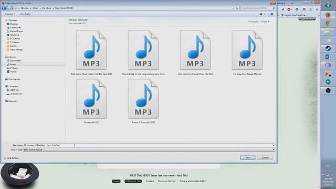The height and width of the screenshot is (189, 336).
Task: Select My Music in the address breadcrumb
Action: pyautogui.click(x=47, y=8)
